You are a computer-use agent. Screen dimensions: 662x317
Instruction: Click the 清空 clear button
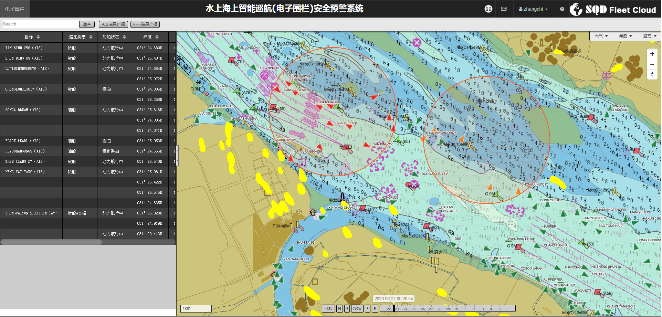(x=87, y=24)
